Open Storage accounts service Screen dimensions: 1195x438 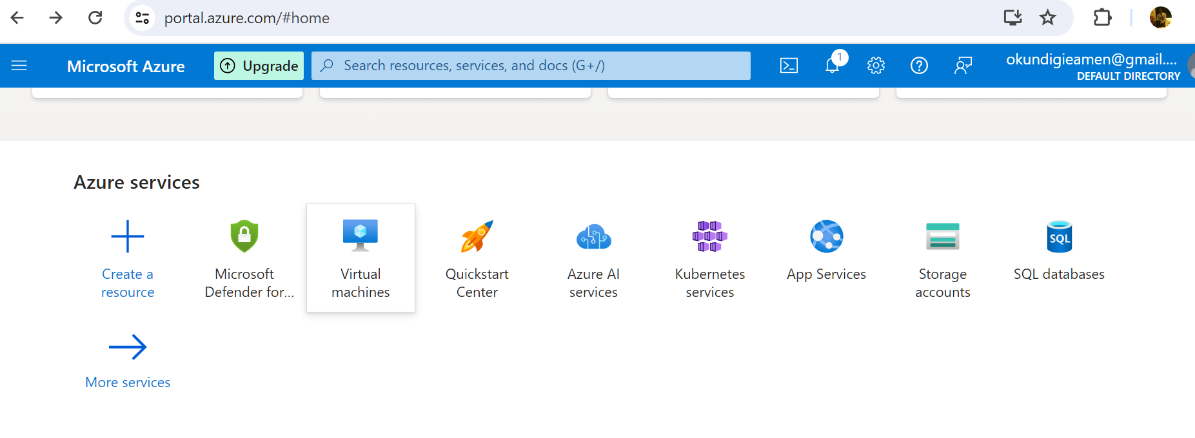tap(942, 258)
